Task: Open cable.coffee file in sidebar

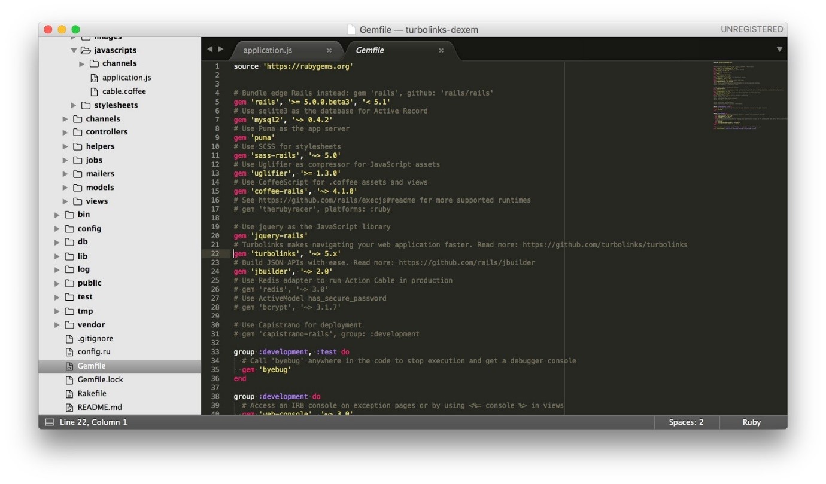Action: pos(124,91)
